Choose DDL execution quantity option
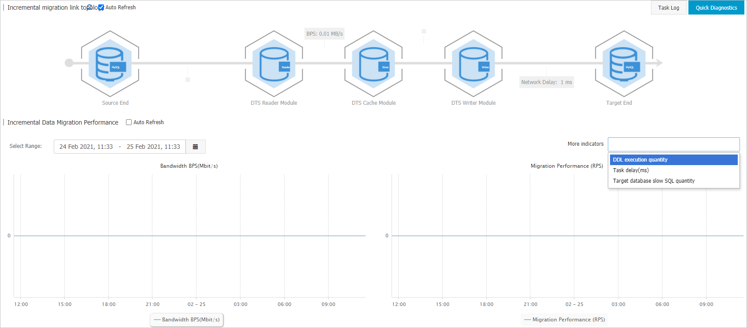 (674, 160)
